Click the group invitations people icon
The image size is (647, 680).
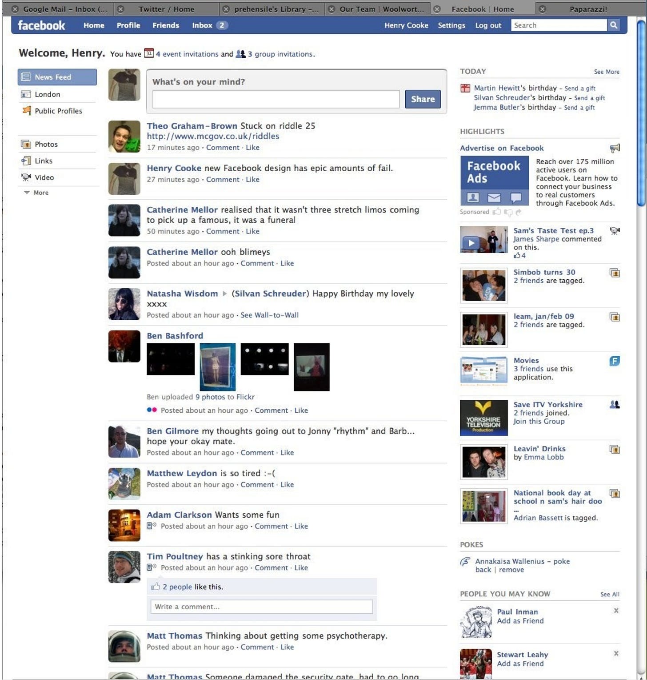[240, 54]
